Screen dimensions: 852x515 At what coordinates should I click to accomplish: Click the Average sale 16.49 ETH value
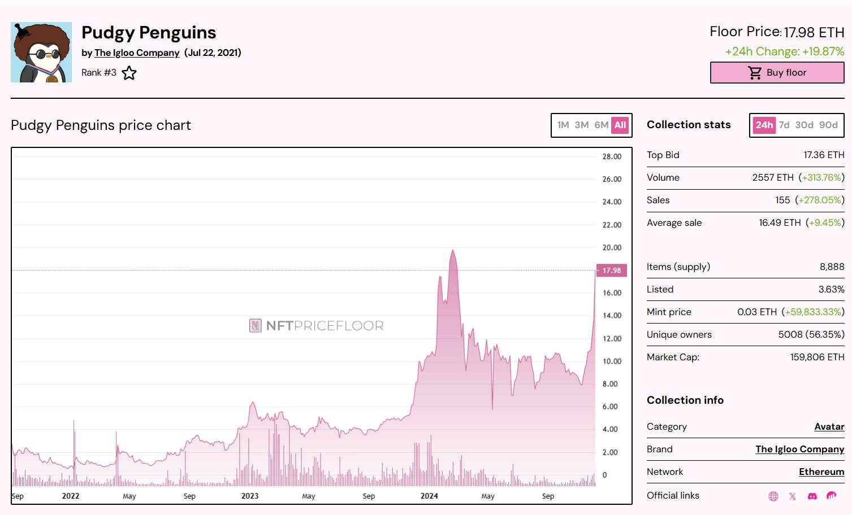pyautogui.click(x=780, y=223)
